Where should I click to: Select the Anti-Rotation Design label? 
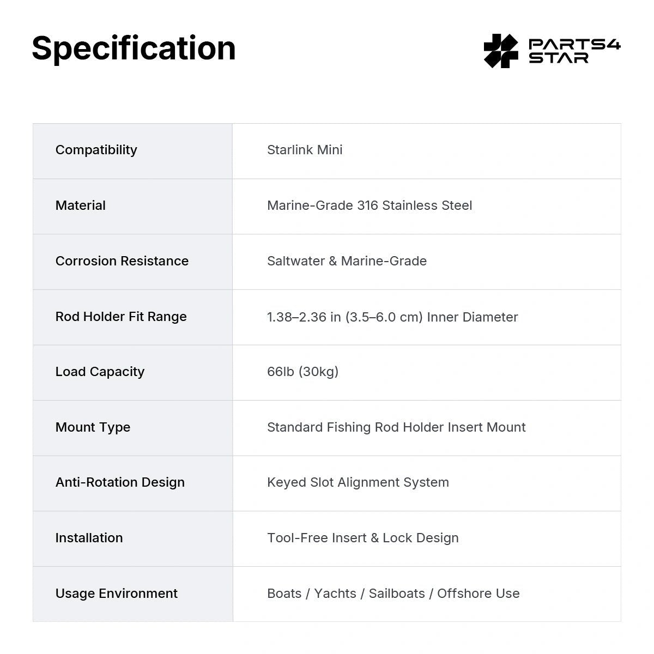tap(120, 482)
